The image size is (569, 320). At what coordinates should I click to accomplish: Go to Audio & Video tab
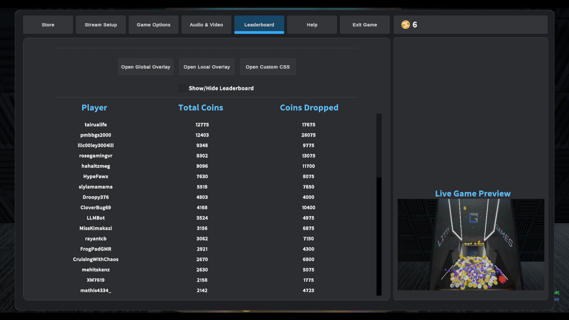[206, 25]
